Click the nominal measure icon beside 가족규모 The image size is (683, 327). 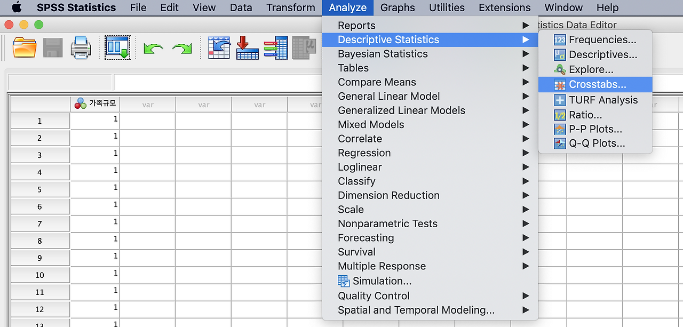pos(81,103)
